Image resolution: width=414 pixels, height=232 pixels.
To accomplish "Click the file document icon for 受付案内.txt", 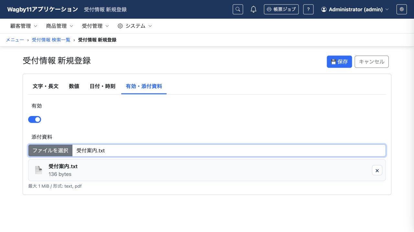I will tap(38, 170).
